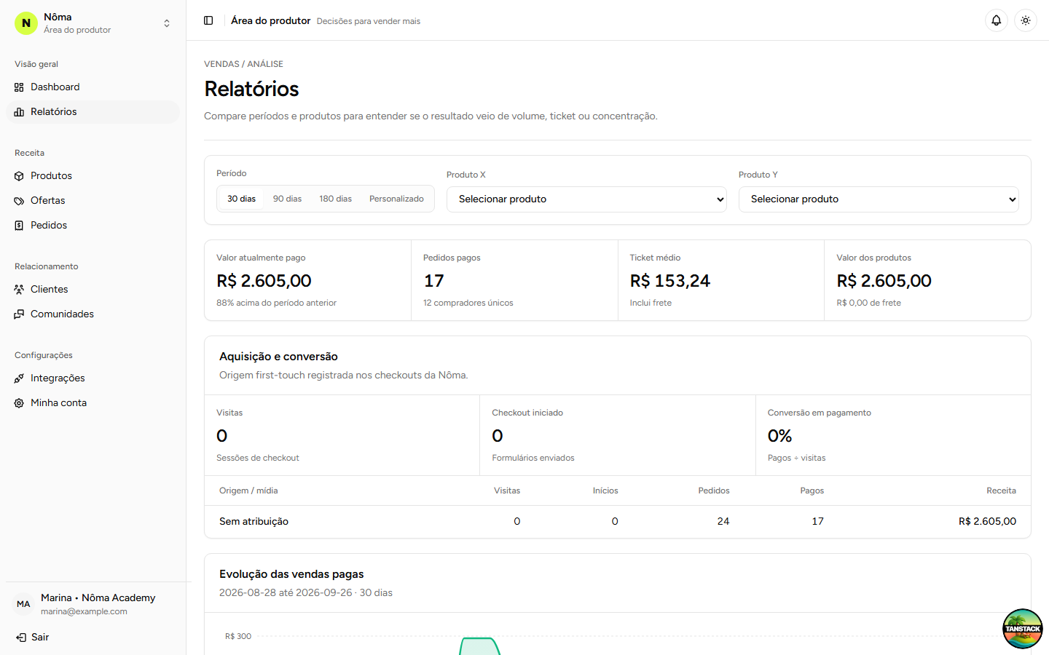Open Relatórios in the sidebar

tap(93, 112)
